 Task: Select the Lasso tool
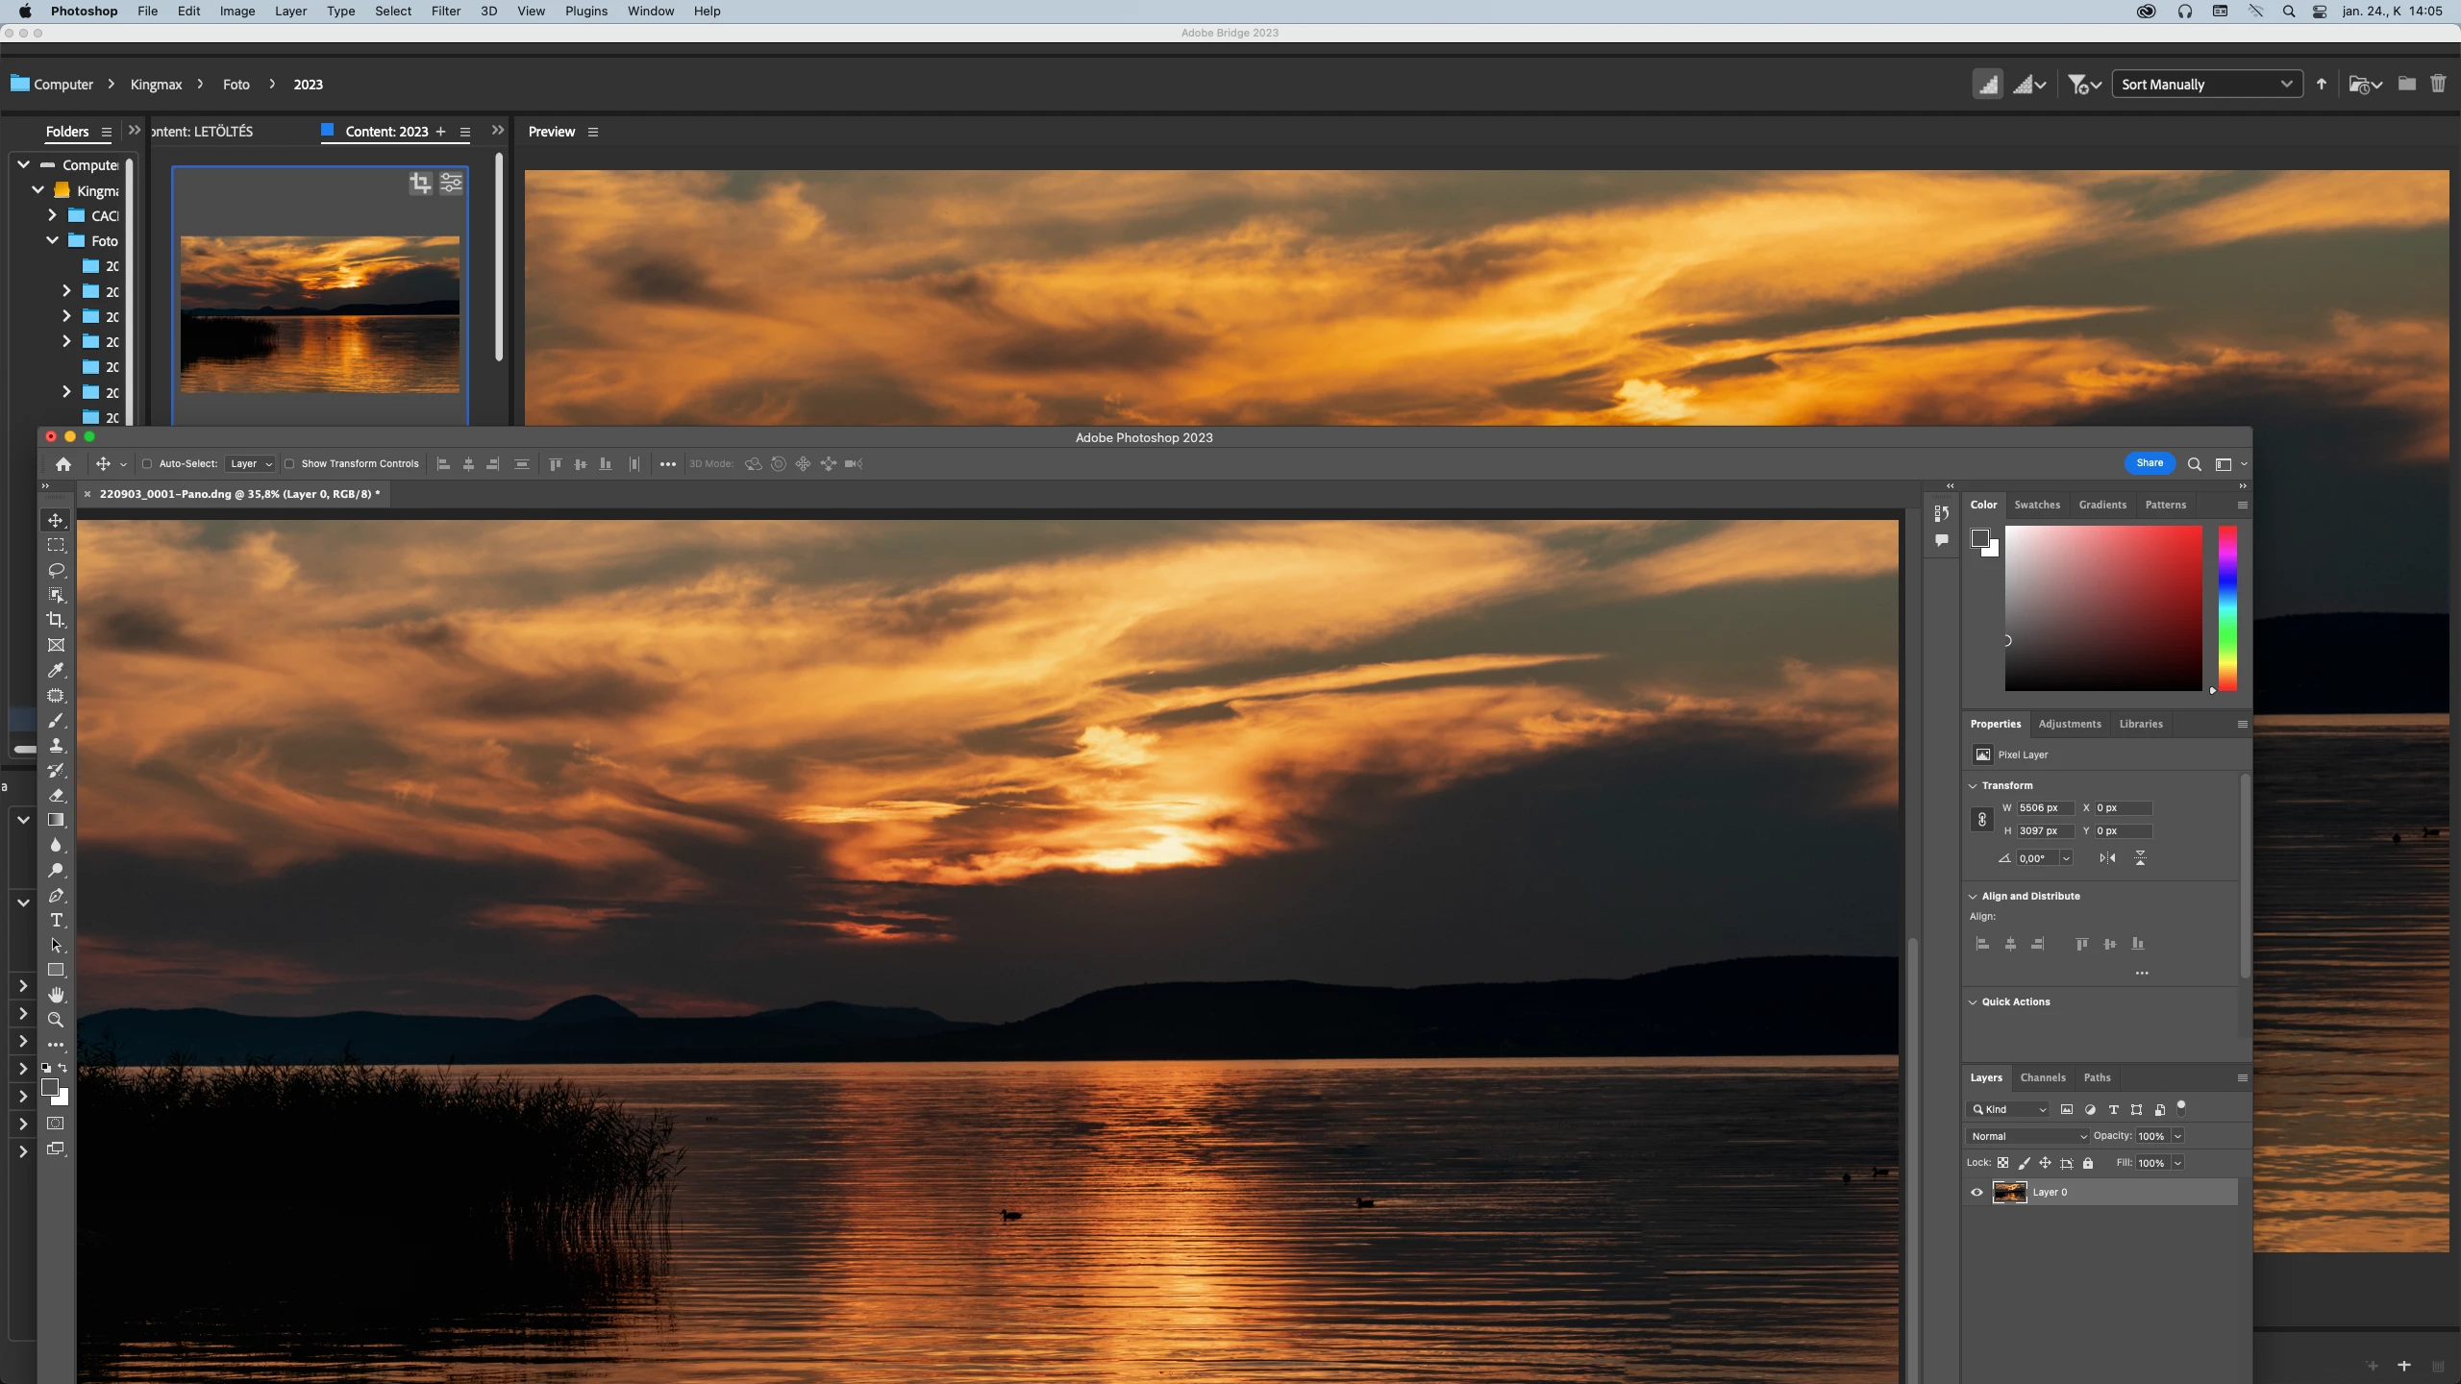56,570
